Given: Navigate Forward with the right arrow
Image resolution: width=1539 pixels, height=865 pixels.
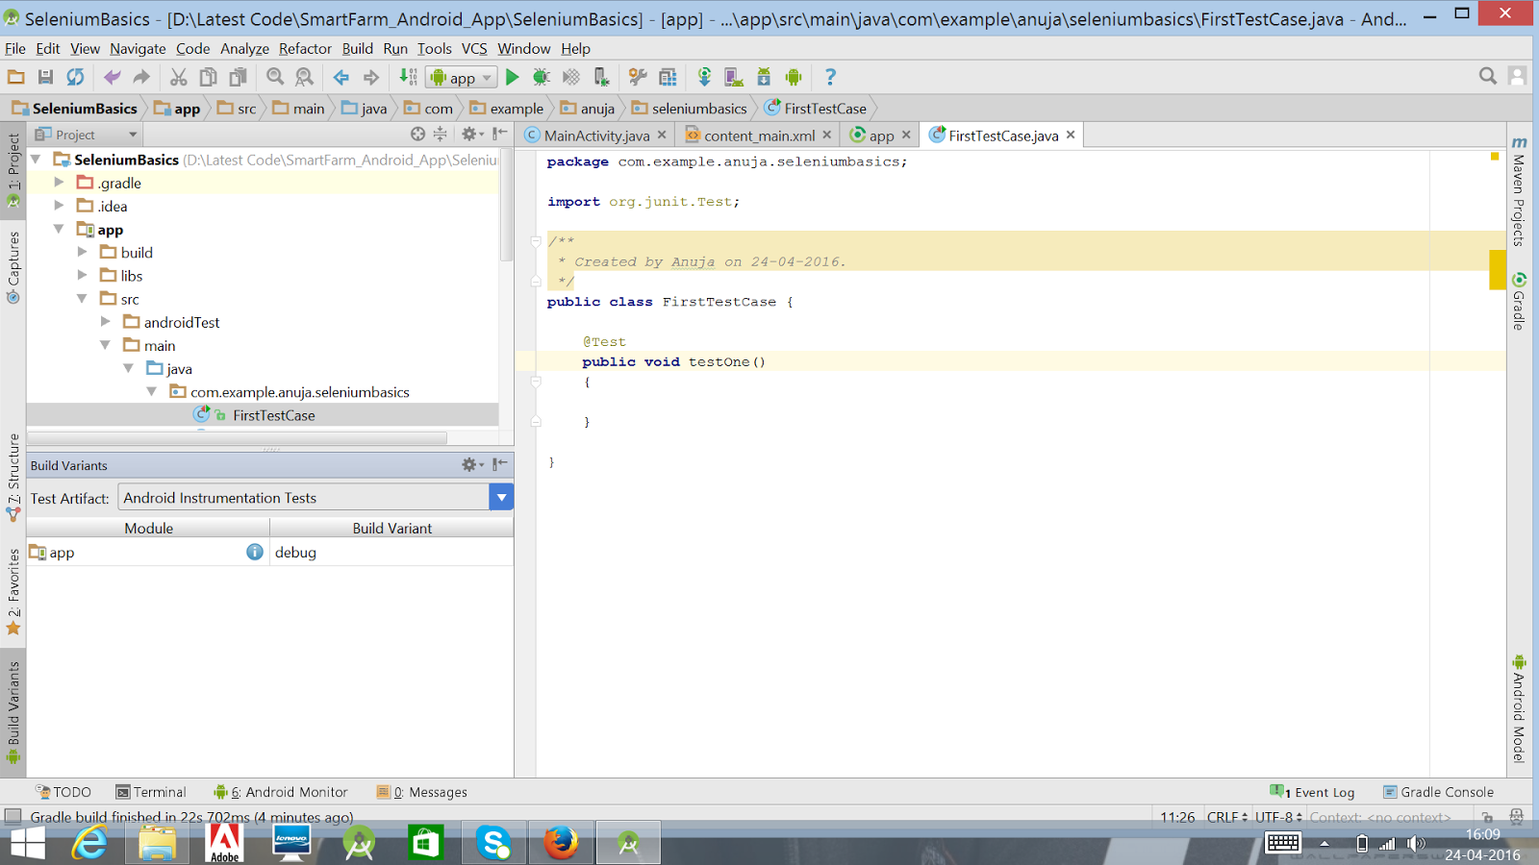Looking at the screenshot, I should click(x=371, y=77).
